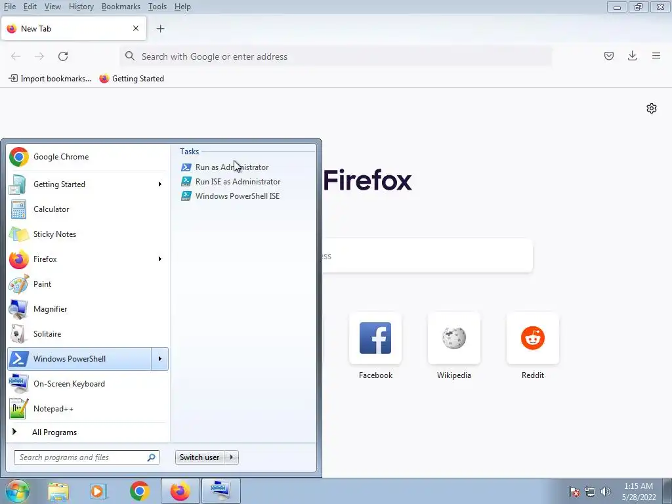Click the Firefox forward arrow
Image resolution: width=672 pixels, height=504 pixels.
39,56
